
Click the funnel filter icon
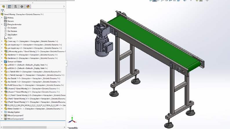2,11
